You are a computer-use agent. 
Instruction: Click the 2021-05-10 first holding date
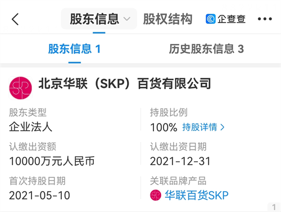point(39,196)
